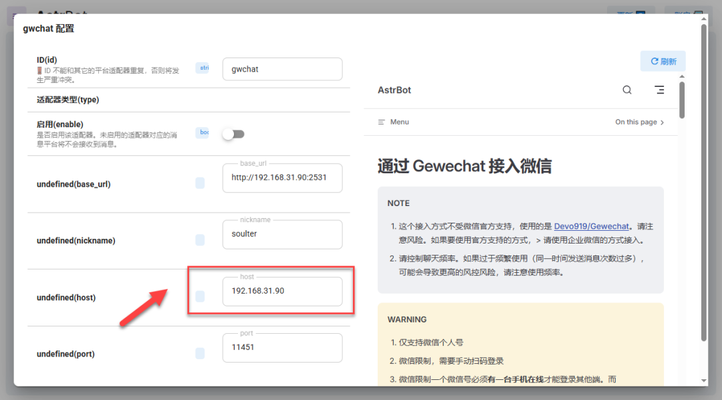The height and width of the screenshot is (400, 722).
Task: Click the docs panel scrollbar thumb
Action: point(682,100)
